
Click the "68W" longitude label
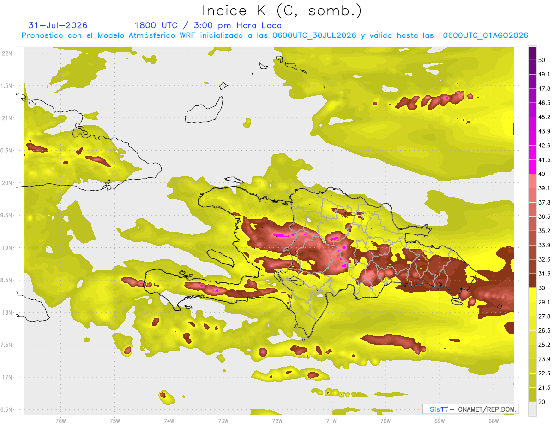point(493,421)
